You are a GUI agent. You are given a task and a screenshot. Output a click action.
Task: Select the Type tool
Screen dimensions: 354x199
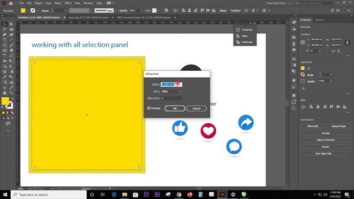(4, 40)
